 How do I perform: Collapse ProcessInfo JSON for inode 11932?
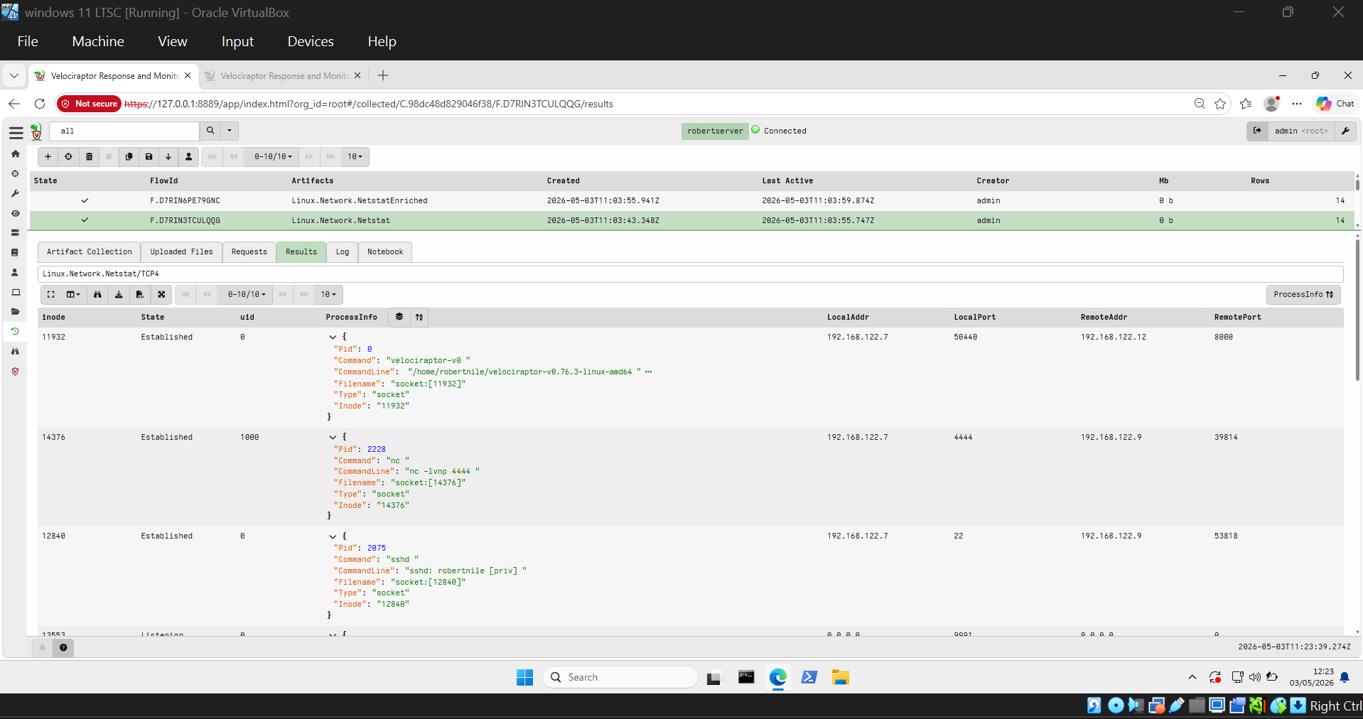333,337
